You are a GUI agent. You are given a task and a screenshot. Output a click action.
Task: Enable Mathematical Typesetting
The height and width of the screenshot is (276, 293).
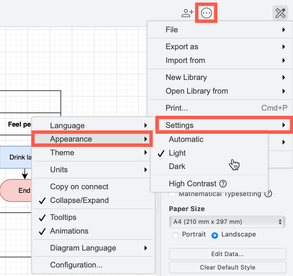click(172, 194)
